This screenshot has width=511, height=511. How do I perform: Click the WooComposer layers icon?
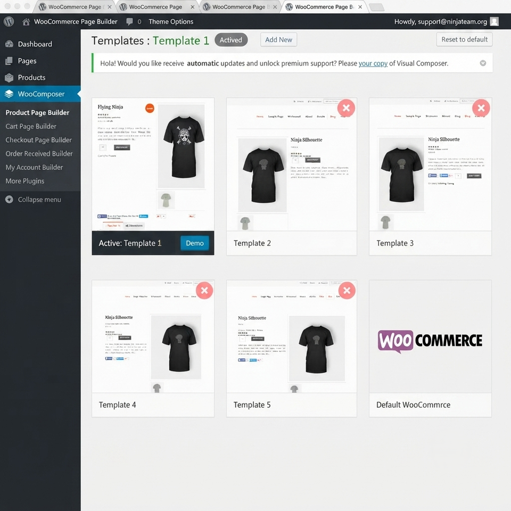click(9, 94)
